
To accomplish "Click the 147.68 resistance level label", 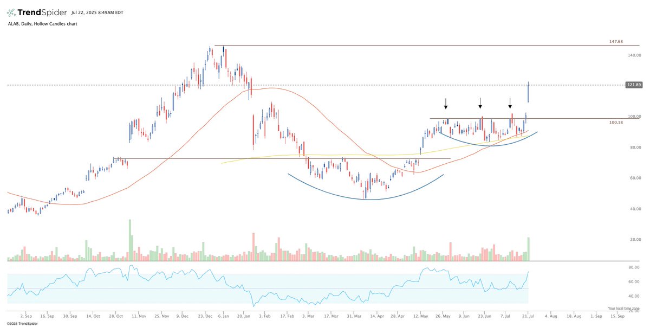I will [616, 41].
